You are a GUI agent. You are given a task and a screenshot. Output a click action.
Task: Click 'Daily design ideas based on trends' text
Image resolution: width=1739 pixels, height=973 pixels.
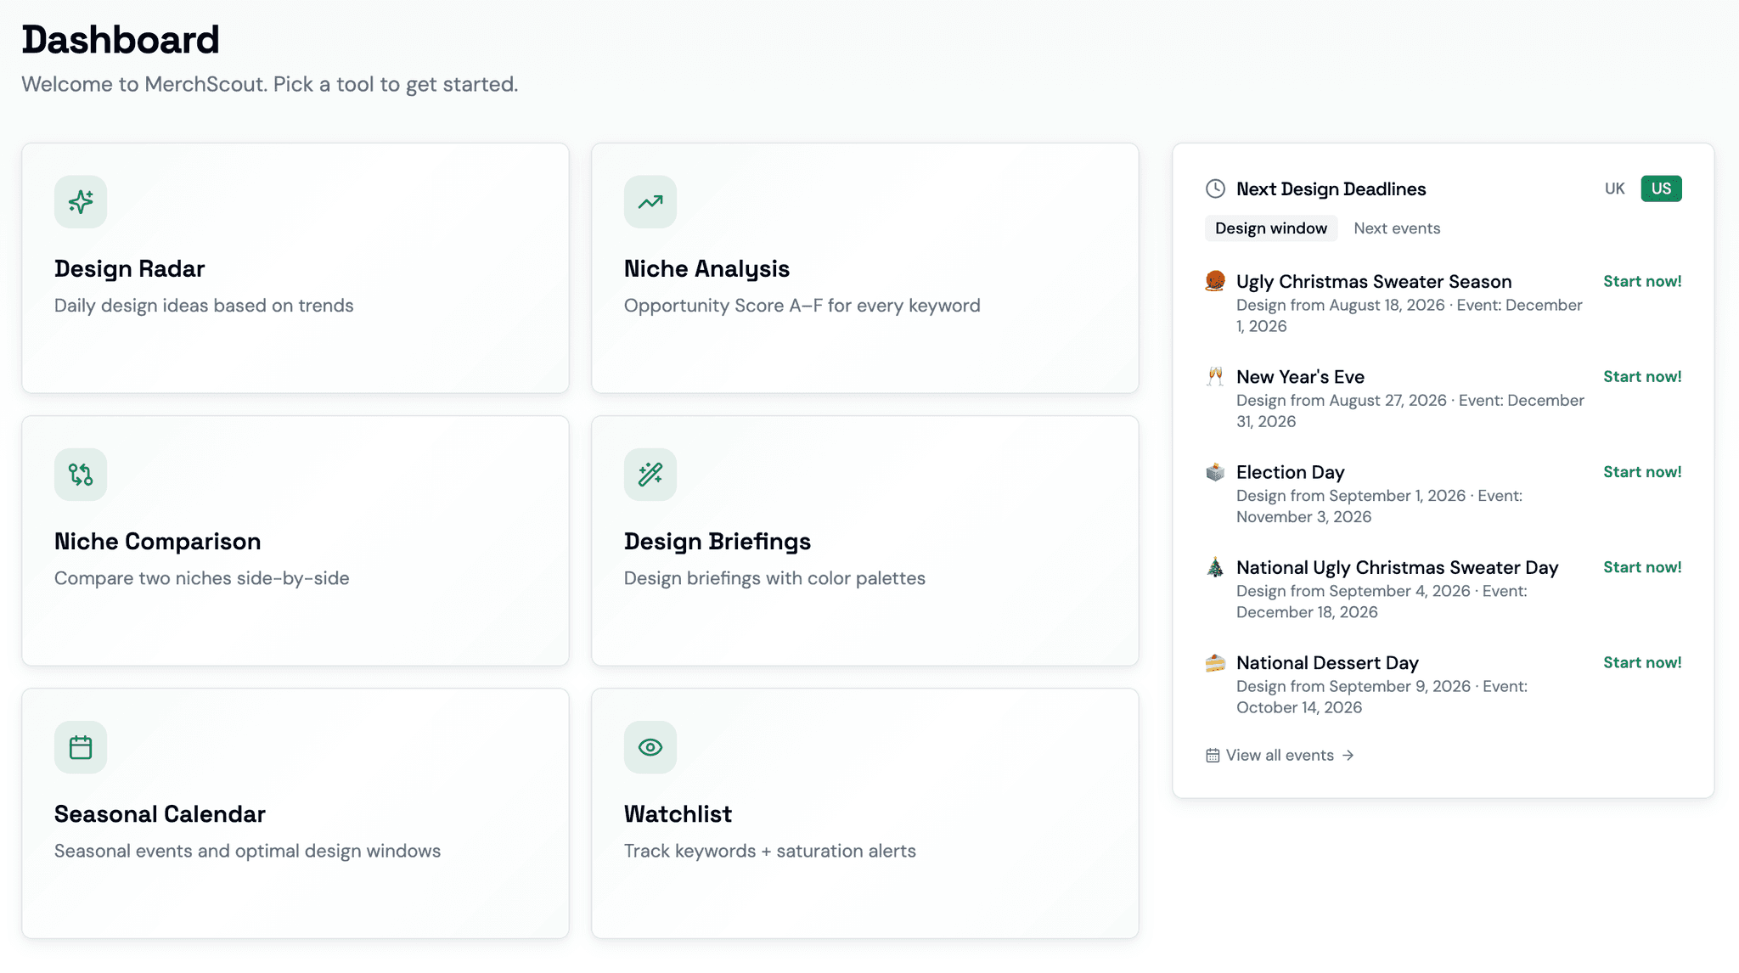(204, 306)
